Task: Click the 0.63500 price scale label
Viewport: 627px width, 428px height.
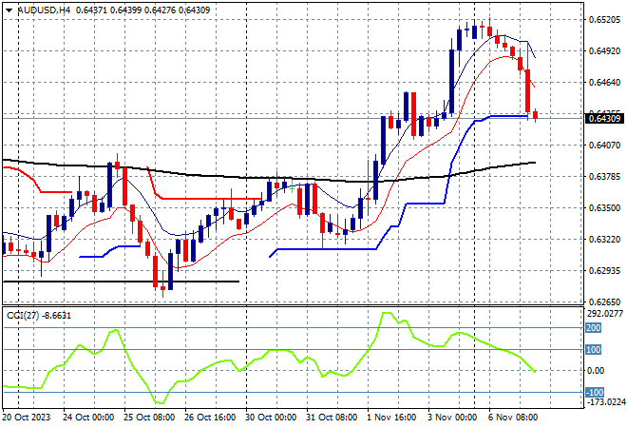Action: pos(604,207)
